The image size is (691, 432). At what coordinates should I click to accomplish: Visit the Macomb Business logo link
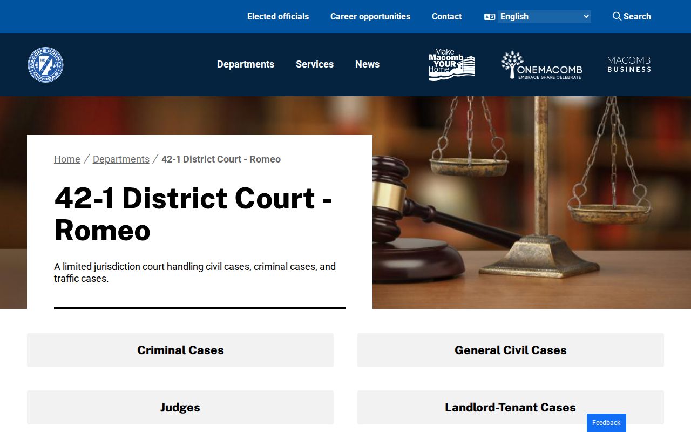point(629,64)
